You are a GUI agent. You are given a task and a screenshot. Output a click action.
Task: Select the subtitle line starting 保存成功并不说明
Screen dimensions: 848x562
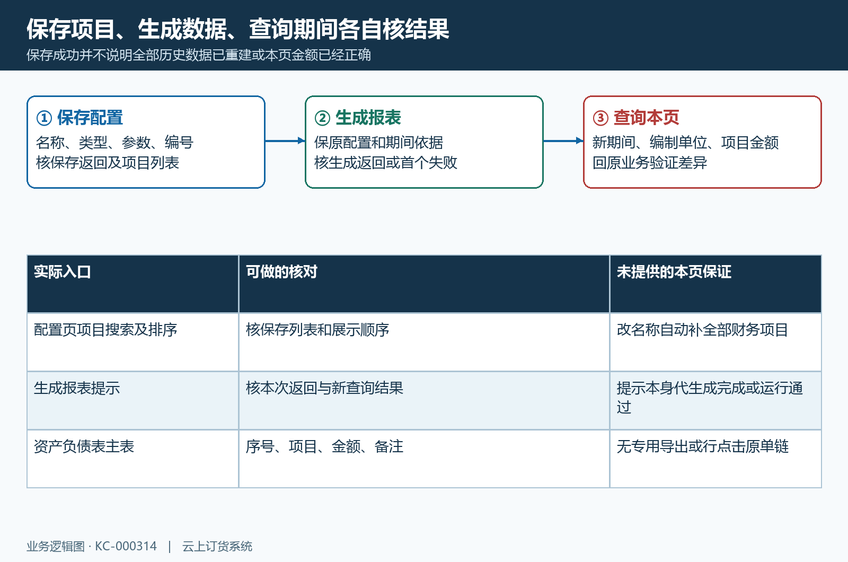(x=199, y=55)
